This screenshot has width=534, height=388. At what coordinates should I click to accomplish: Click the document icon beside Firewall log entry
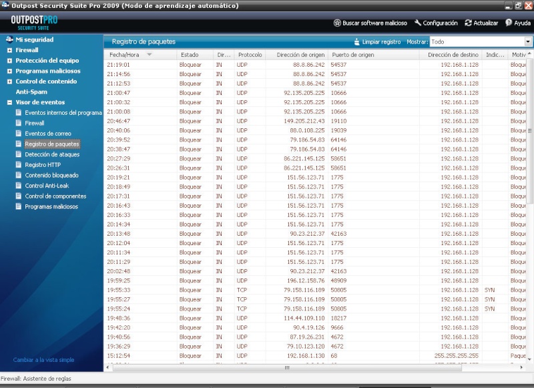coord(19,123)
